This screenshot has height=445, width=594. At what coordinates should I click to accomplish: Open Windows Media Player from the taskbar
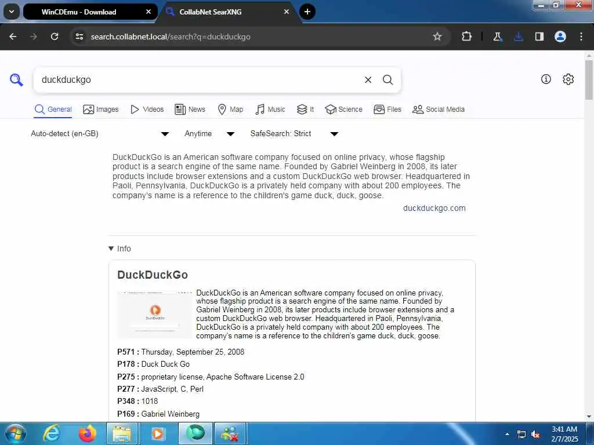click(158, 433)
